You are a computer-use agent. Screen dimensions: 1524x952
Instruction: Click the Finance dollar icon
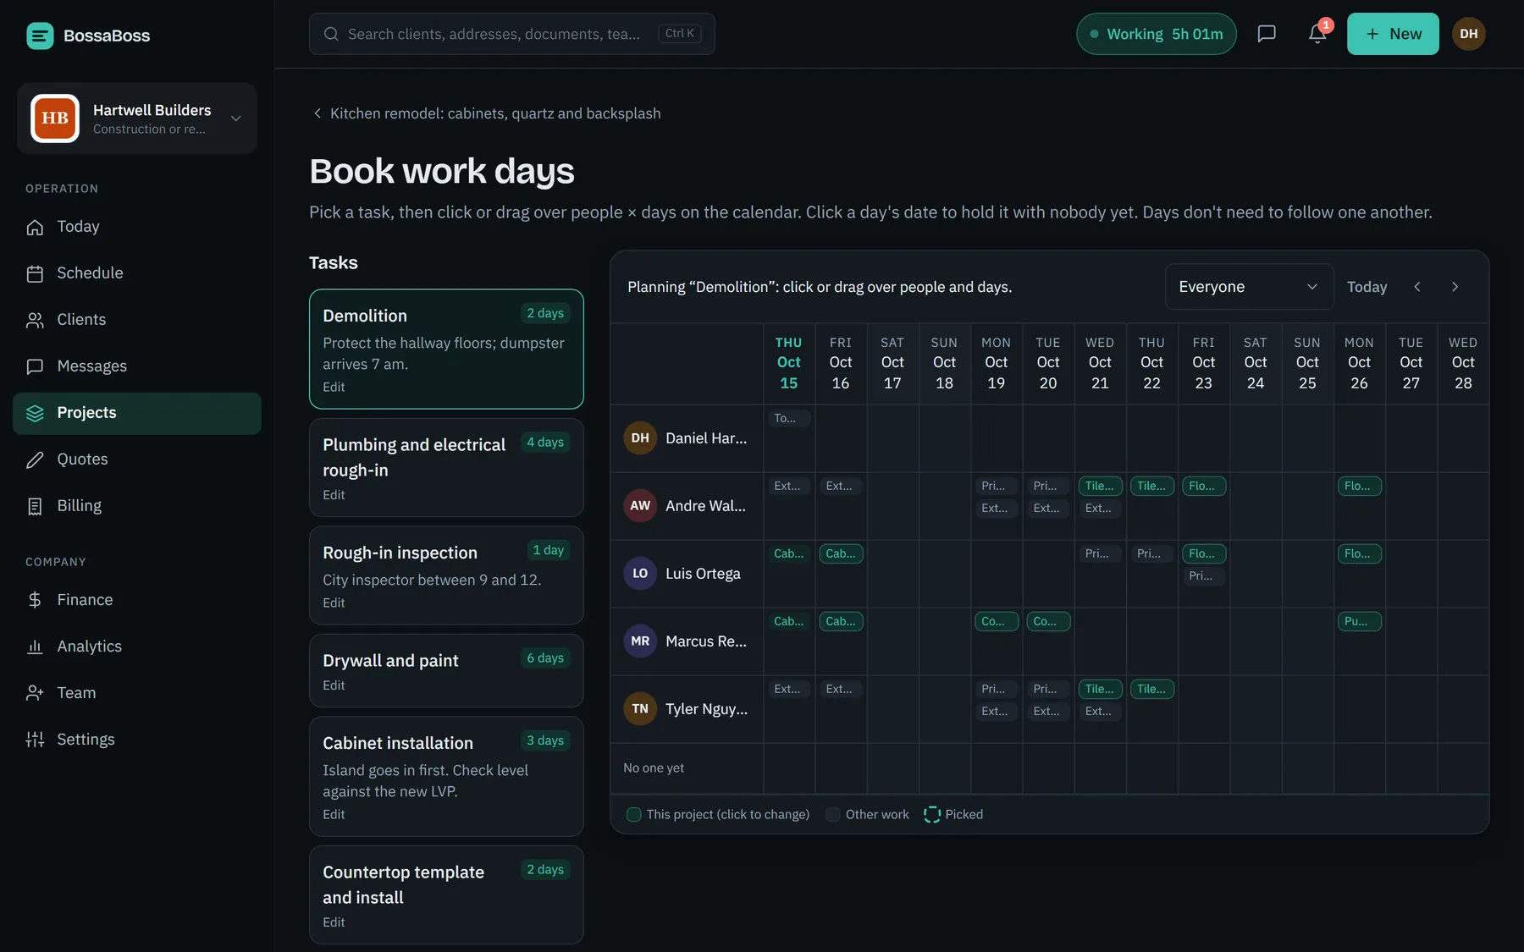pos(35,600)
